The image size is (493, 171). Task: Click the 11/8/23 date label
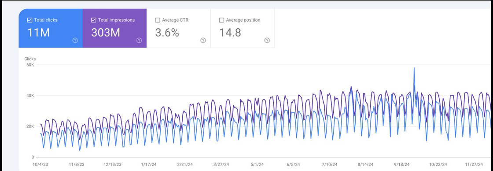[77, 164]
